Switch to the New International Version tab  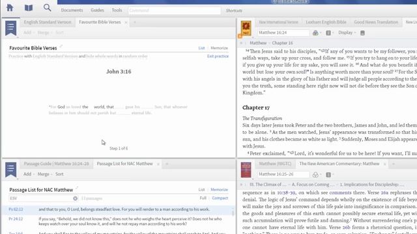[278, 22]
